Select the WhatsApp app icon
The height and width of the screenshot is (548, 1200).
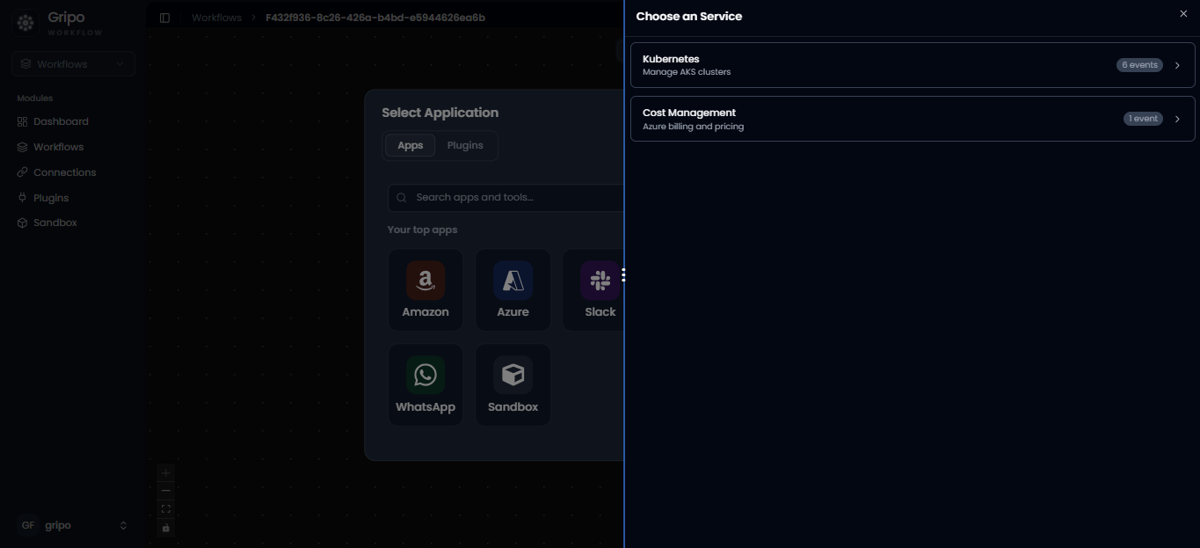click(425, 376)
